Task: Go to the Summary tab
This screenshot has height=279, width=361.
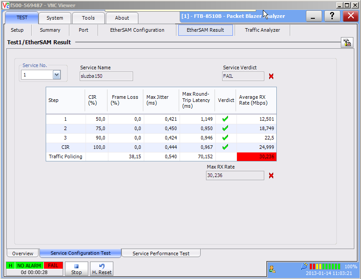Action: (50, 30)
